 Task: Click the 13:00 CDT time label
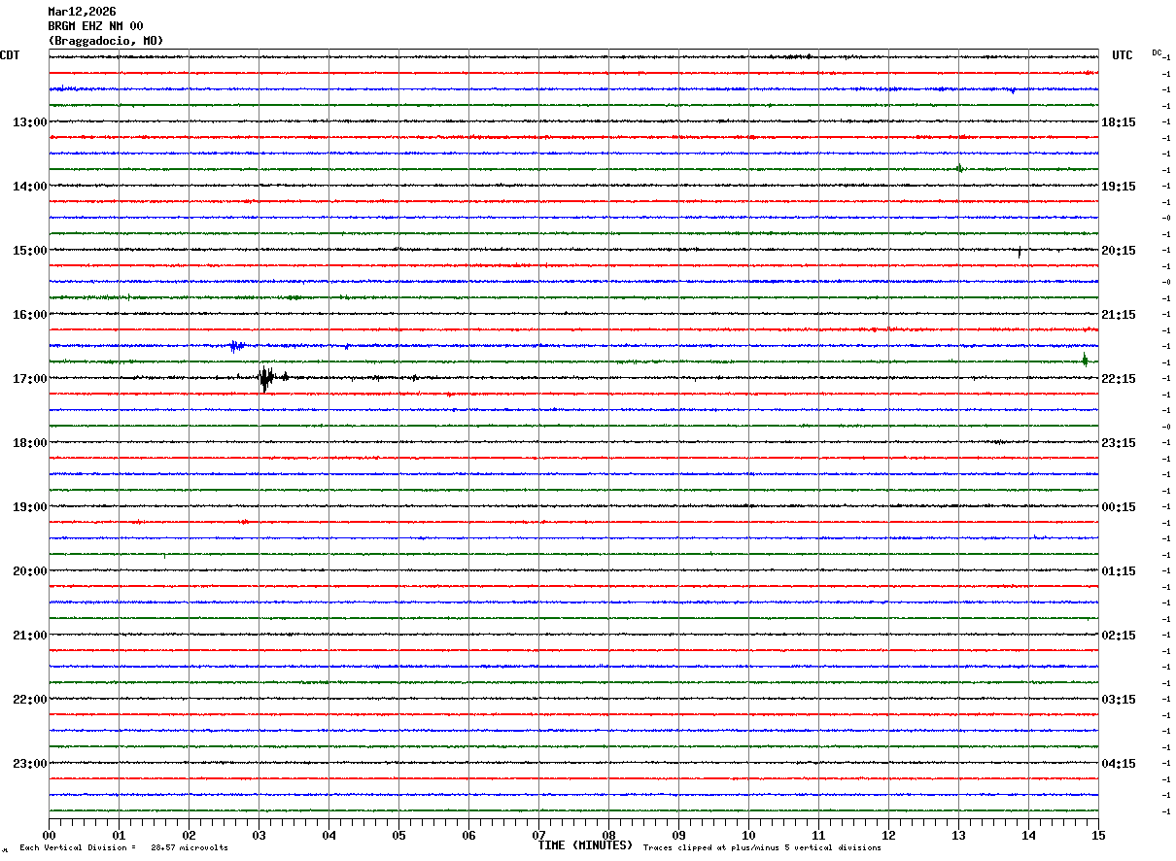click(29, 122)
